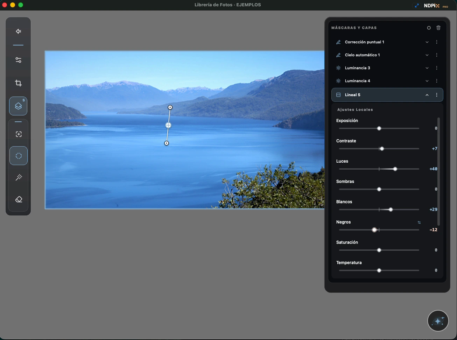Open options menu for Cielo automático 1

437,55
